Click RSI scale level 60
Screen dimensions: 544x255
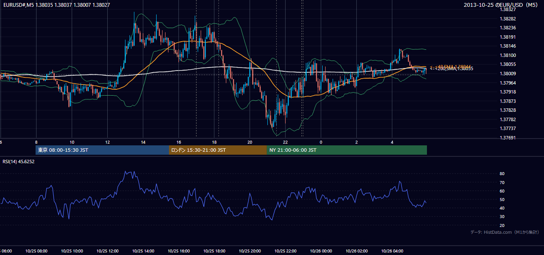pos(502,191)
